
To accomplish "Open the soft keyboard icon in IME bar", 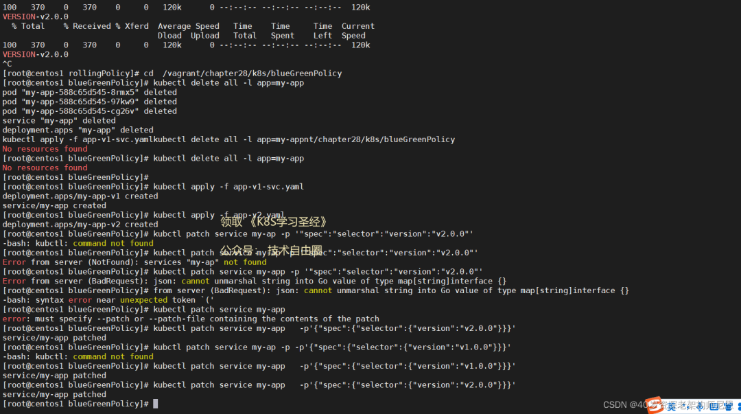I will 714,406.
